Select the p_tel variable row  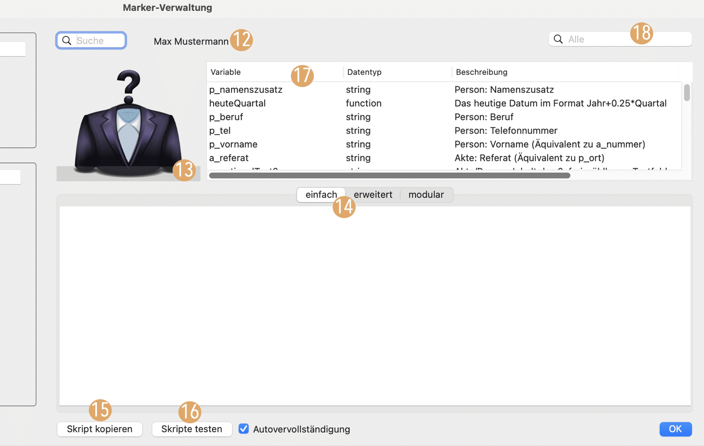tap(444, 131)
